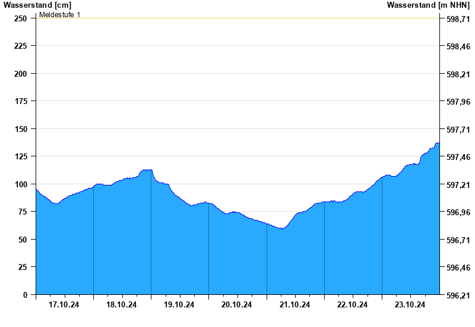Select the 598,71 label on the right axis
The width and height of the screenshot is (475, 327).
pos(457,19)
